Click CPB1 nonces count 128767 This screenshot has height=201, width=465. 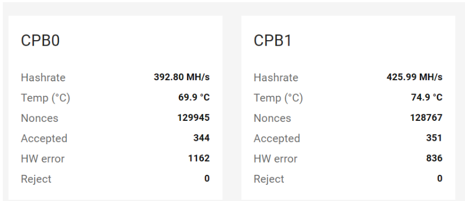(426, 117)
